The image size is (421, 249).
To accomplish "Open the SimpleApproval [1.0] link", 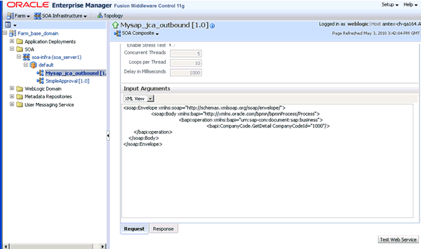I will (67, 81).
